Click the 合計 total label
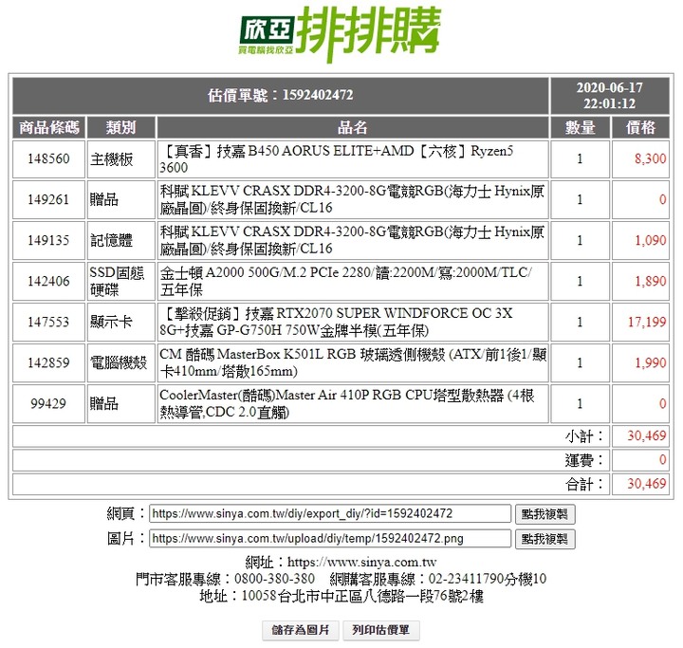Viewport: 683px width, 648px height. pyautogui.click(x=584, y=484)
